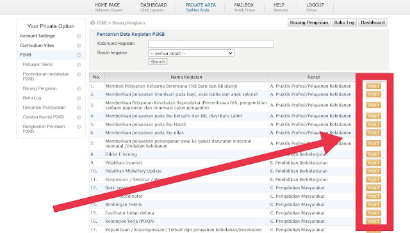The height and width of the screenshot is (233, 410).
Task: Open the HELP menu
Action: pos(281,7)
